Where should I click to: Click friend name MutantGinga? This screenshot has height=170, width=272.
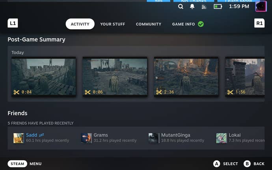click(175, 135)
